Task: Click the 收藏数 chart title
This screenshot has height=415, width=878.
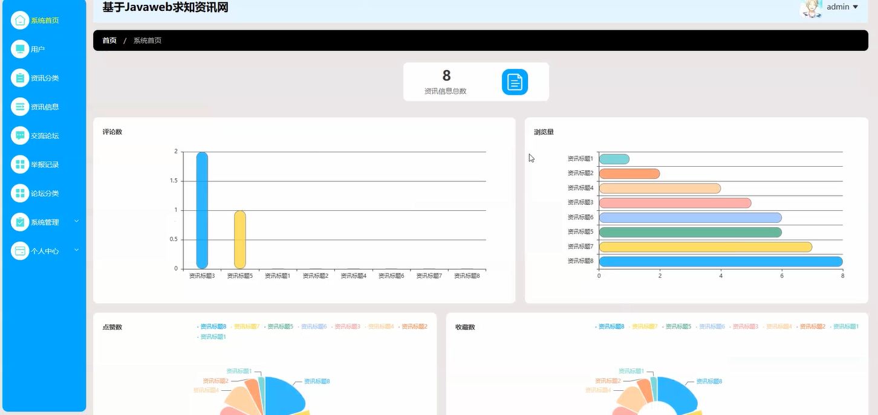Action: click(465, 327)
